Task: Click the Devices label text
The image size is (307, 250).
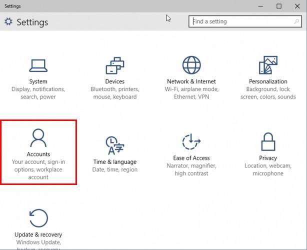Action: tap(114, 81)
